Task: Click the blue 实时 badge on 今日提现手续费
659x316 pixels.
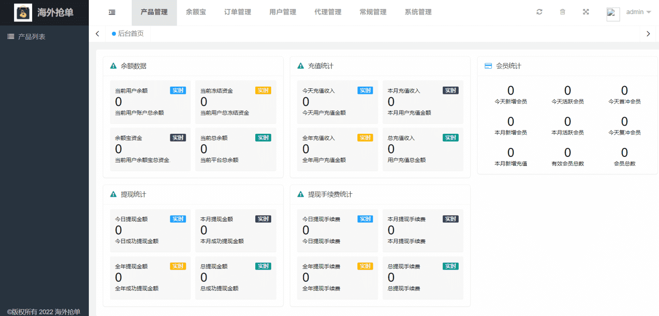Action: pos(365,219)
